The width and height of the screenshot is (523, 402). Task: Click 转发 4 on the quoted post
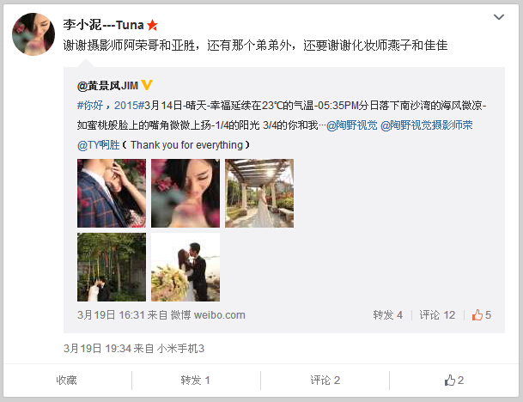coord(387,314)
